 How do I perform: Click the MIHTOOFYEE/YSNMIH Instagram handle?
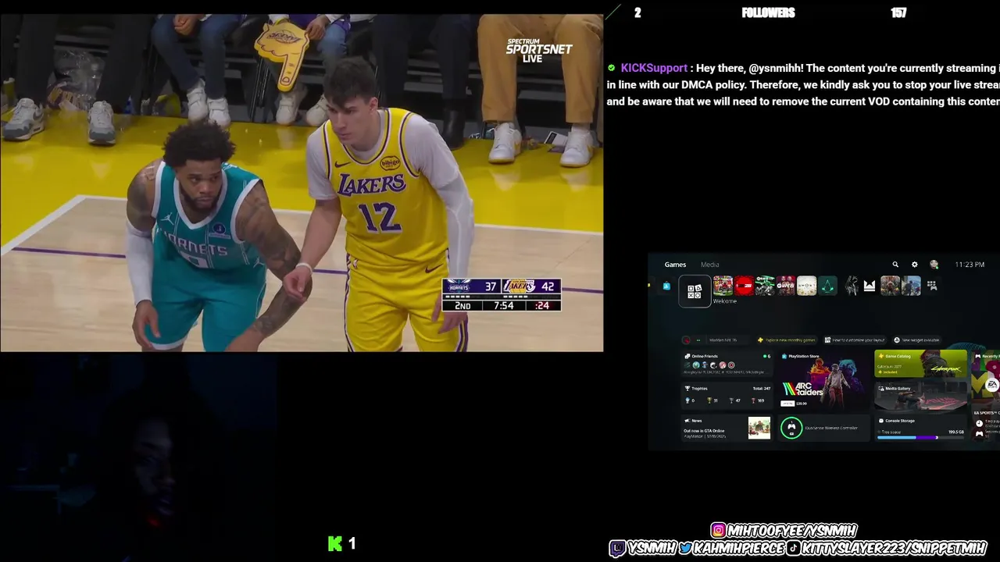coord(792,531)
